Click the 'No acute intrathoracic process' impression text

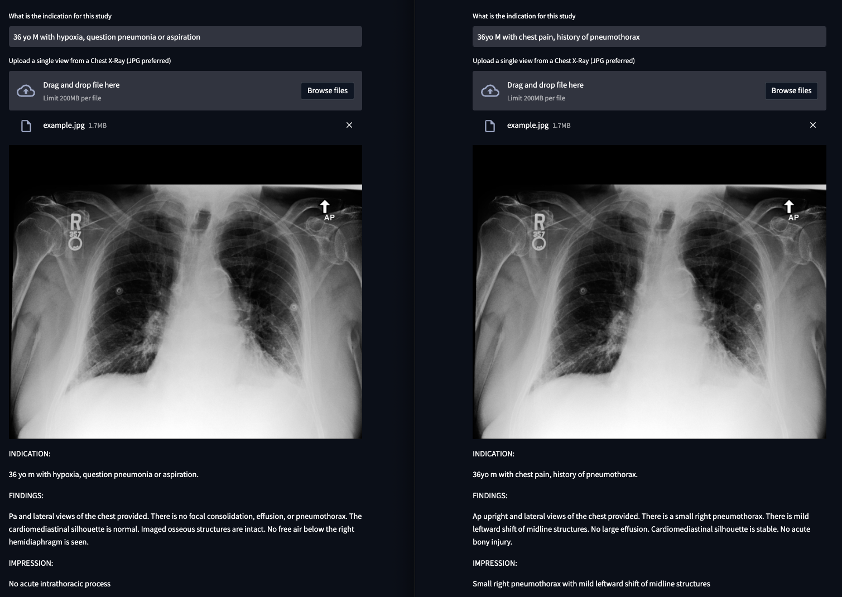point(60,584)
